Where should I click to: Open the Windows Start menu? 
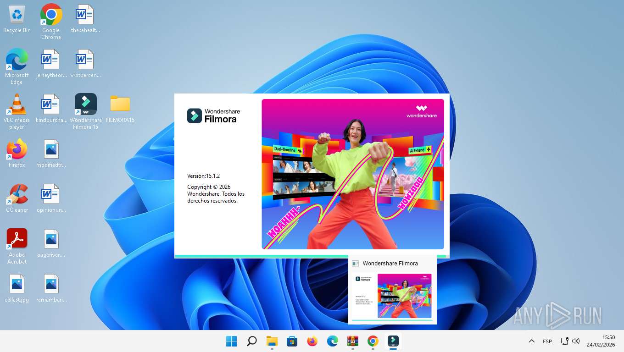pyautogui.click(x=232, y=341)
